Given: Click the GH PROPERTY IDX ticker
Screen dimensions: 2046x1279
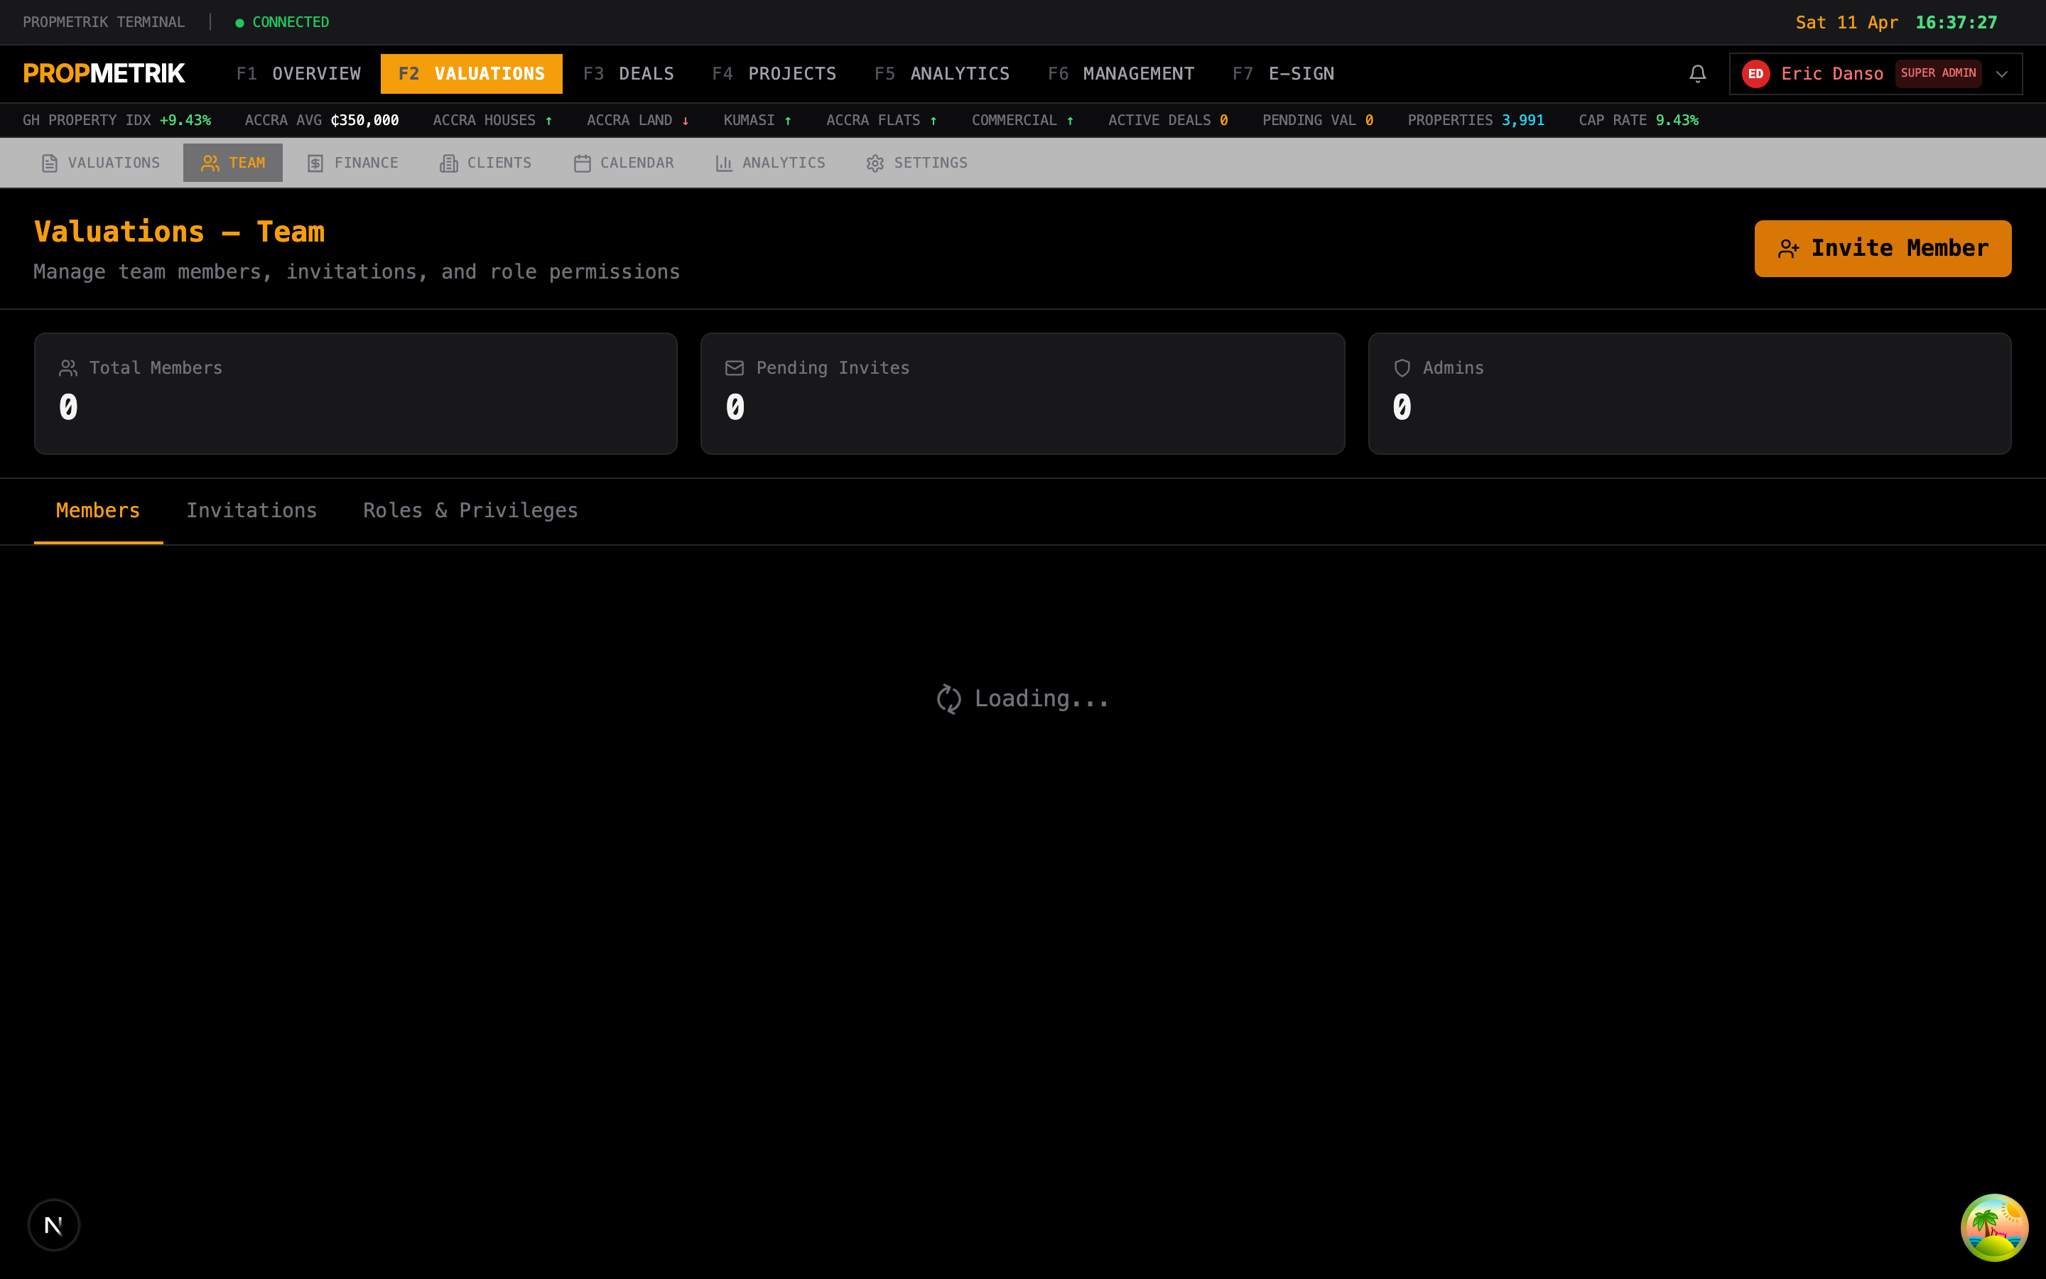Looking at the screenshot, I should [x=117, y=120].
